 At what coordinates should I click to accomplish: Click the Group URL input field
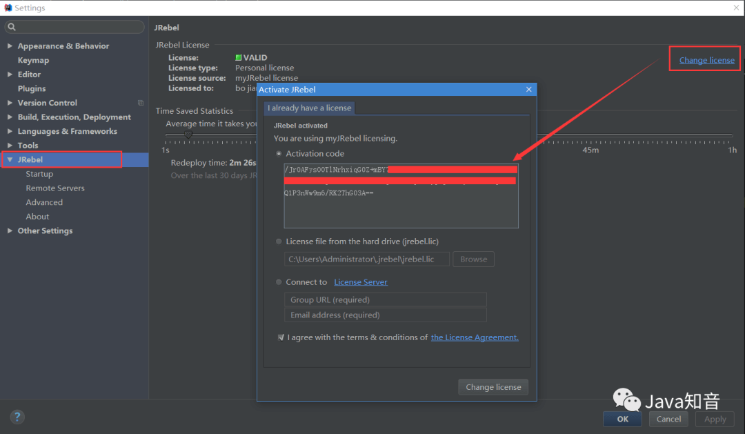coord(386,299)
